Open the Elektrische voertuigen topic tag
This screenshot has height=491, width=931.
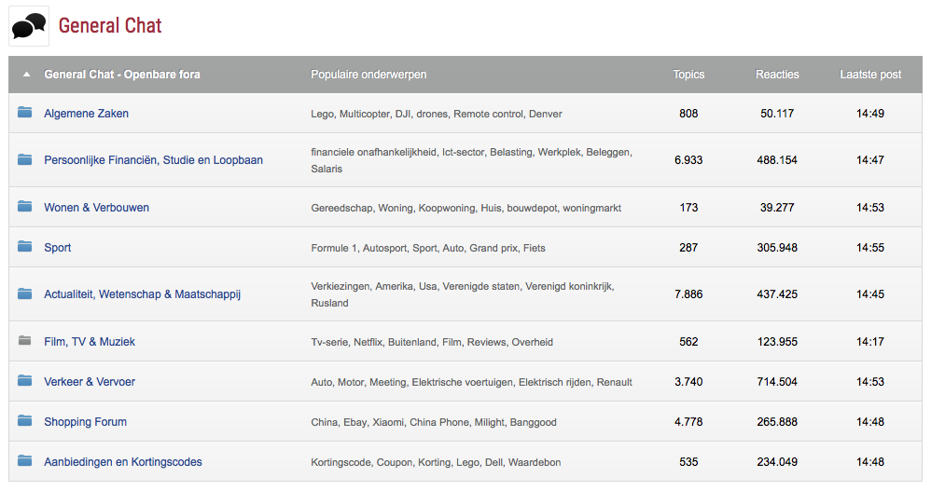[462, 382]
